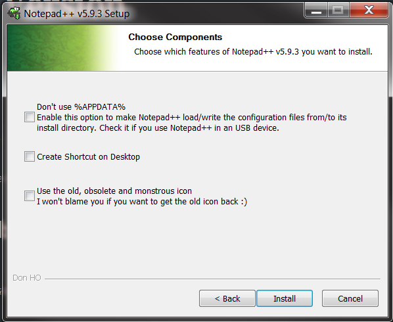Click the Notepad++ chameleon icon in title bar
The image size is (393, 322).
click(14, 13)
